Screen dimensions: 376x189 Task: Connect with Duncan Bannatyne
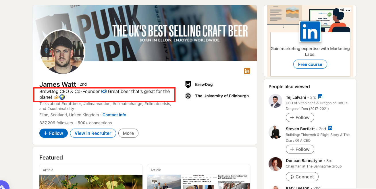point(302,177)
